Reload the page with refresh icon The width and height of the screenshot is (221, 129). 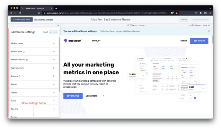point(20,13)
